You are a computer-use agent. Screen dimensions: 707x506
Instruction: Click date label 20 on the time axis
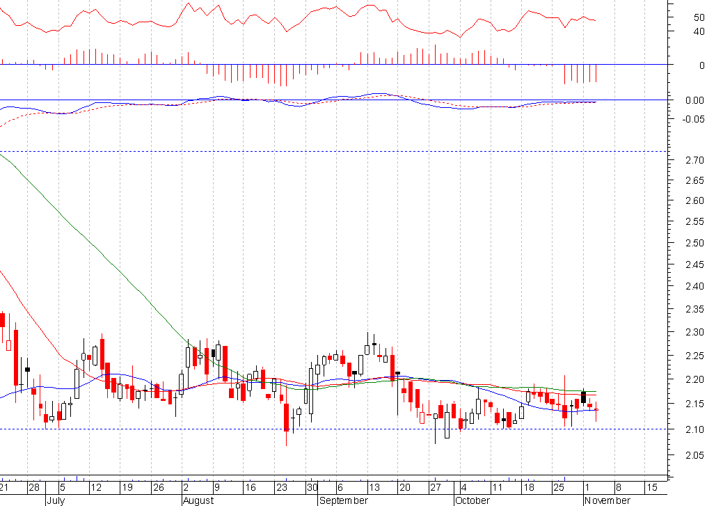405,487
